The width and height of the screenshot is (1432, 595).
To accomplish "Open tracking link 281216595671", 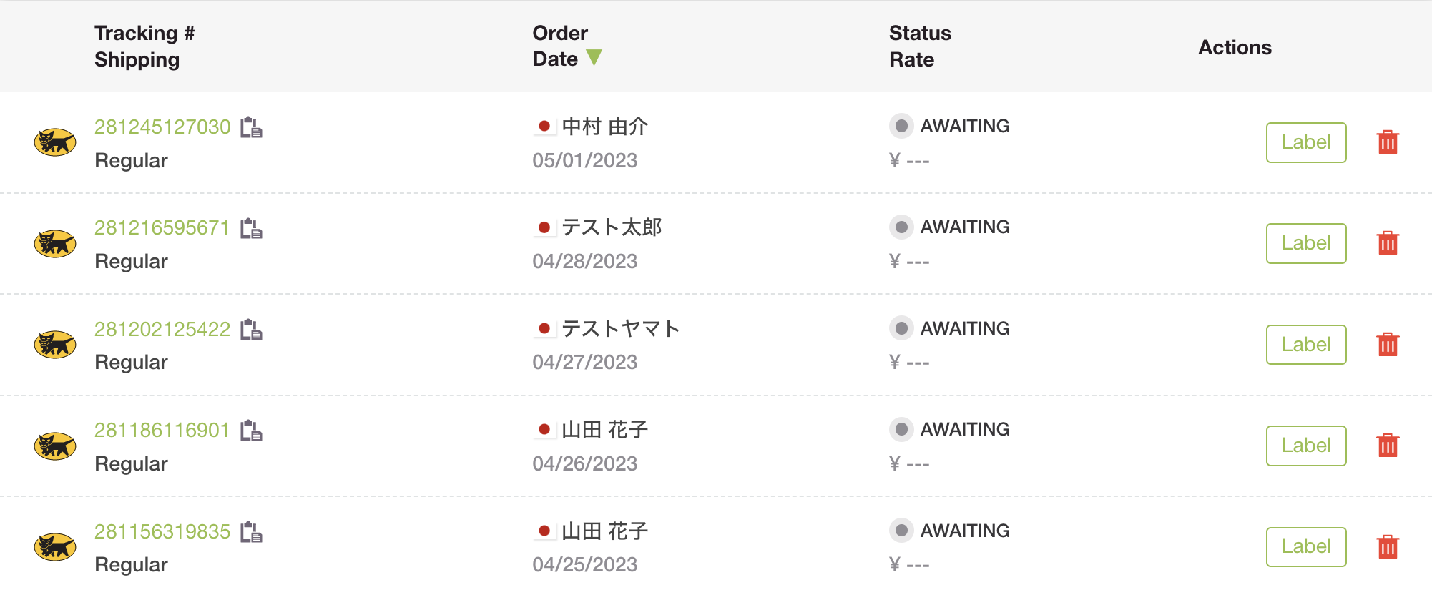I will pos(162,227).
